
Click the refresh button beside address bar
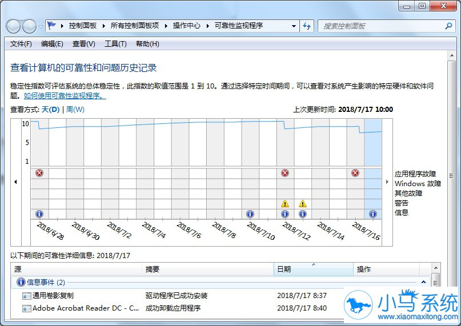(x=307, y=26)
